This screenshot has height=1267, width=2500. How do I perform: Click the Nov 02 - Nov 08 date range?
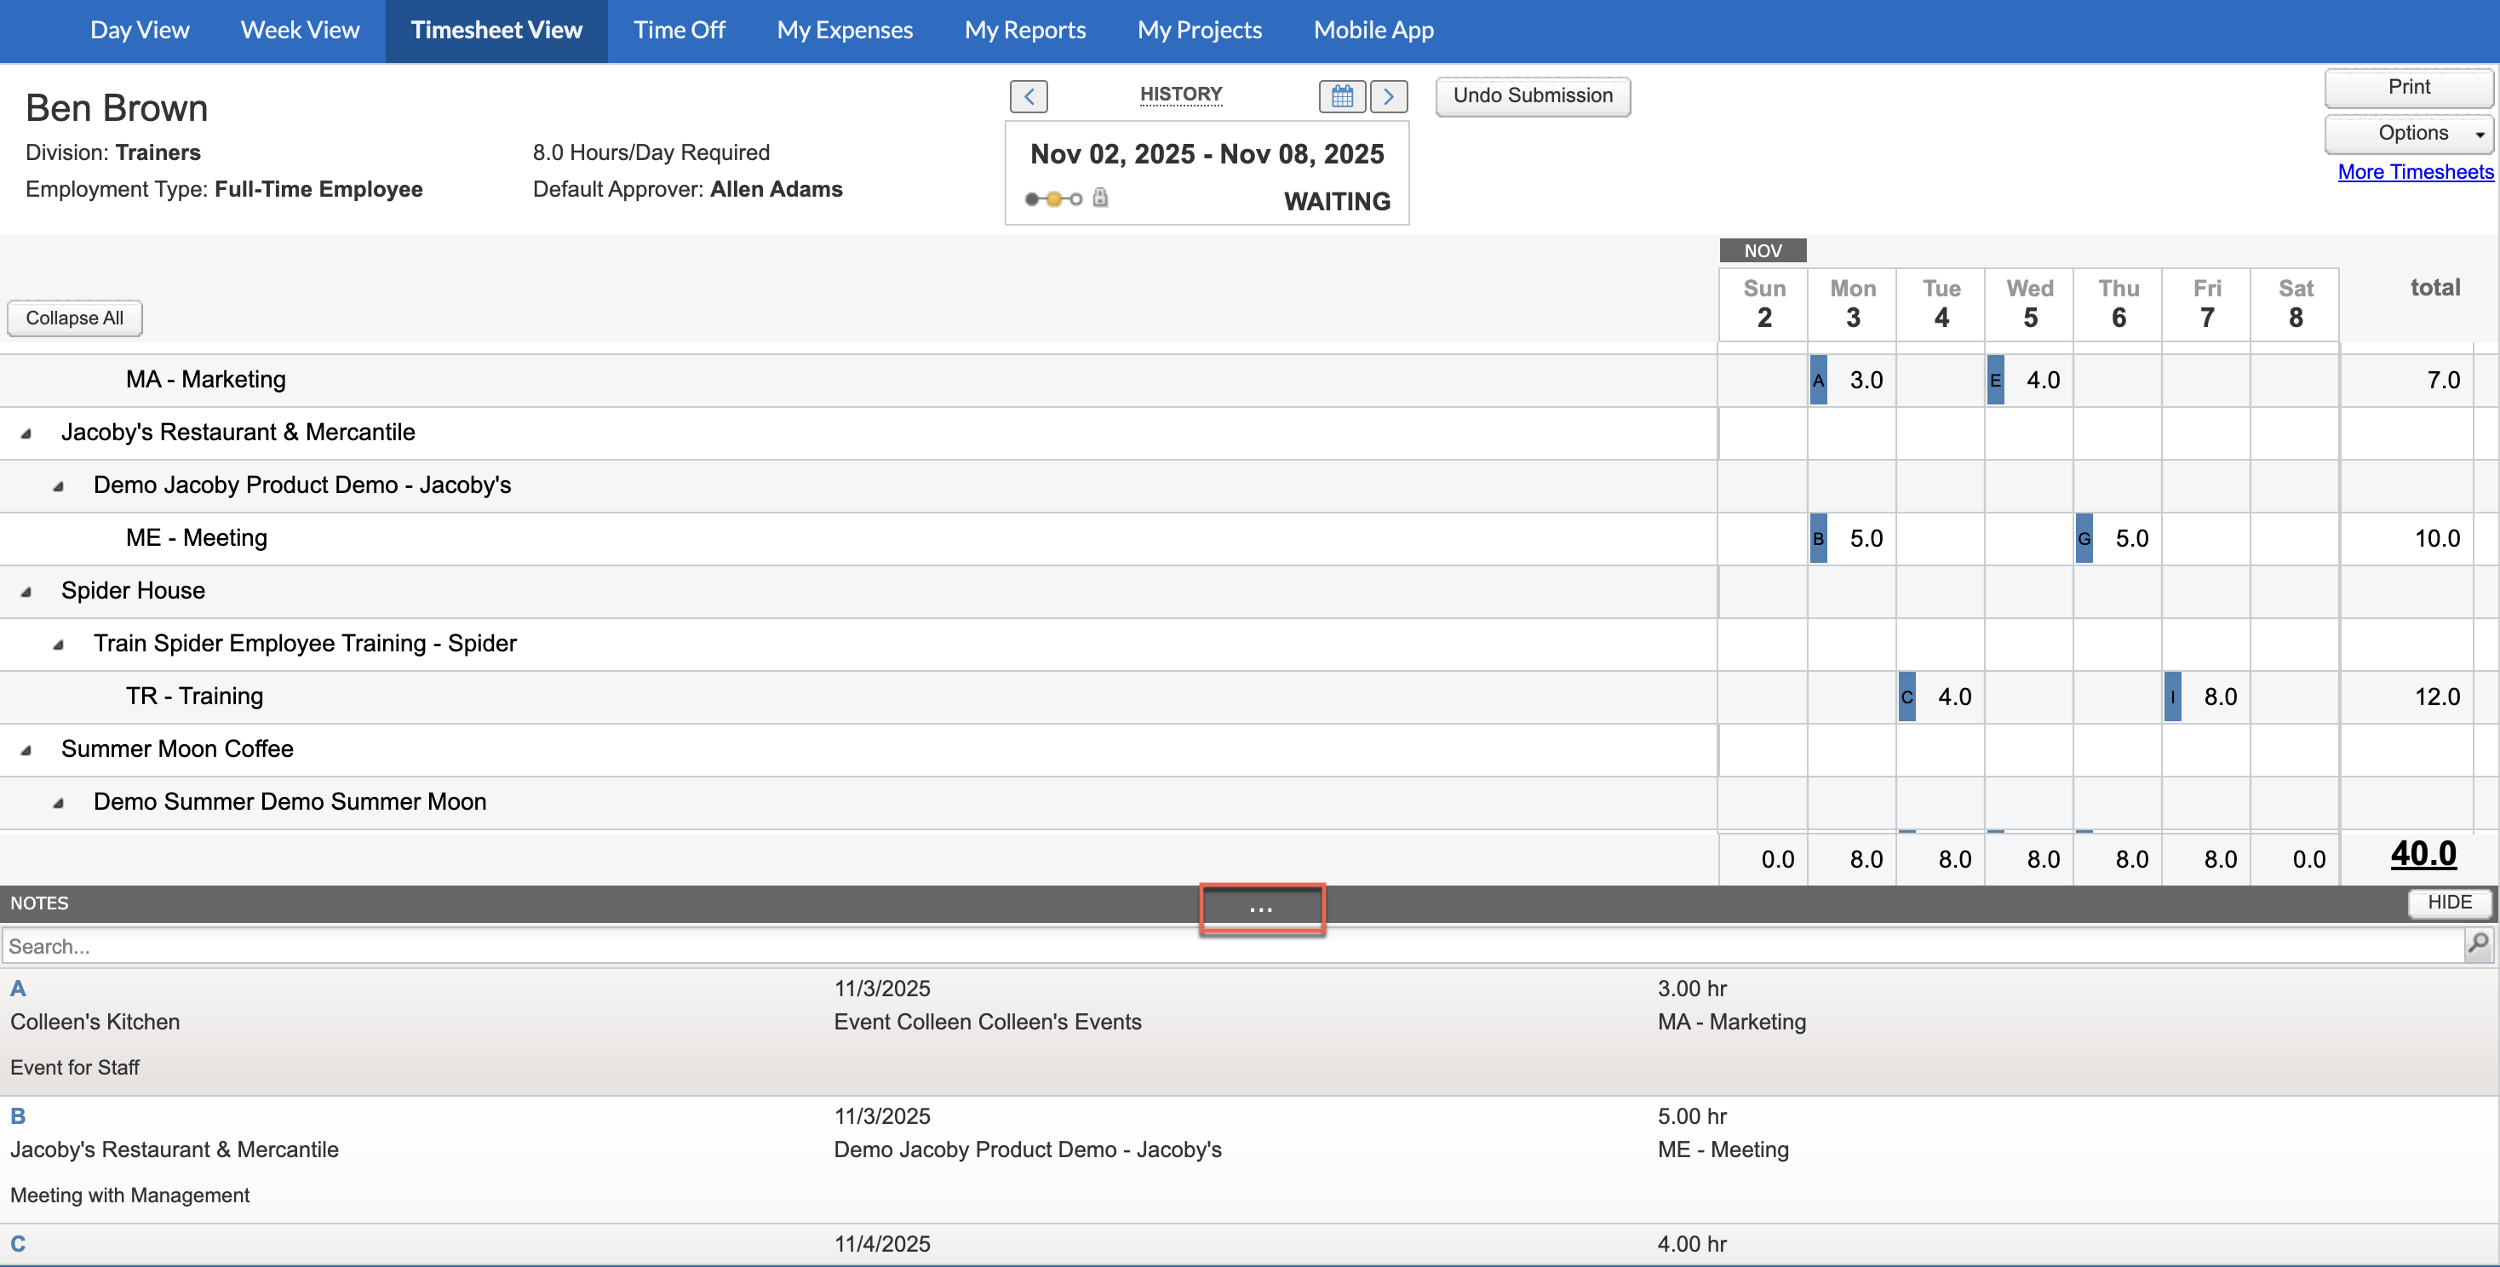coord(1207,154)
